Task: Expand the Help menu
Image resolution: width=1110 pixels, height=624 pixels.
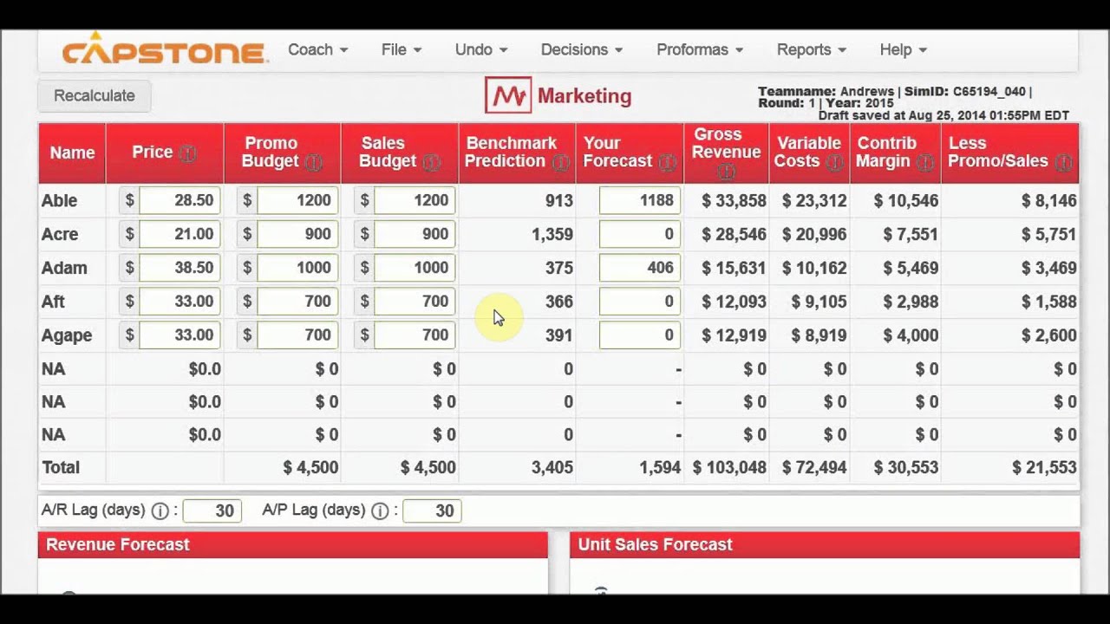Action: tap(904, 49)
